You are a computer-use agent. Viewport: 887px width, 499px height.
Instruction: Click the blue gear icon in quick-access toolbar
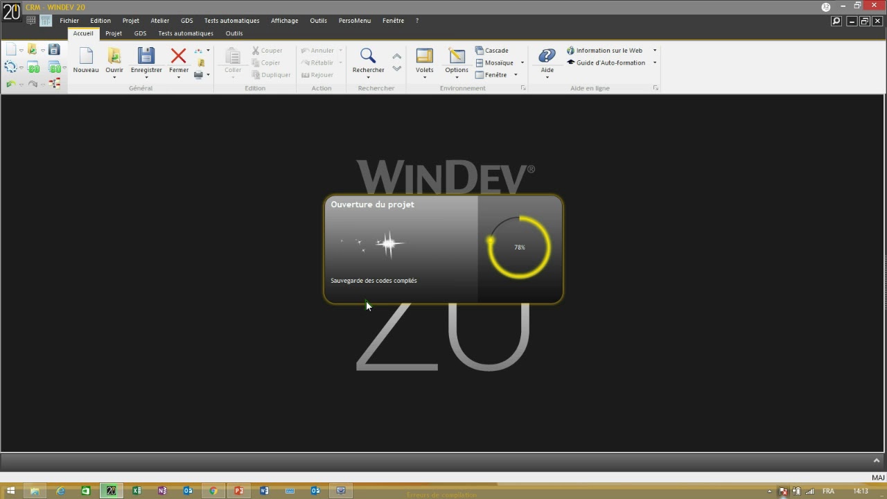point(11,67)
